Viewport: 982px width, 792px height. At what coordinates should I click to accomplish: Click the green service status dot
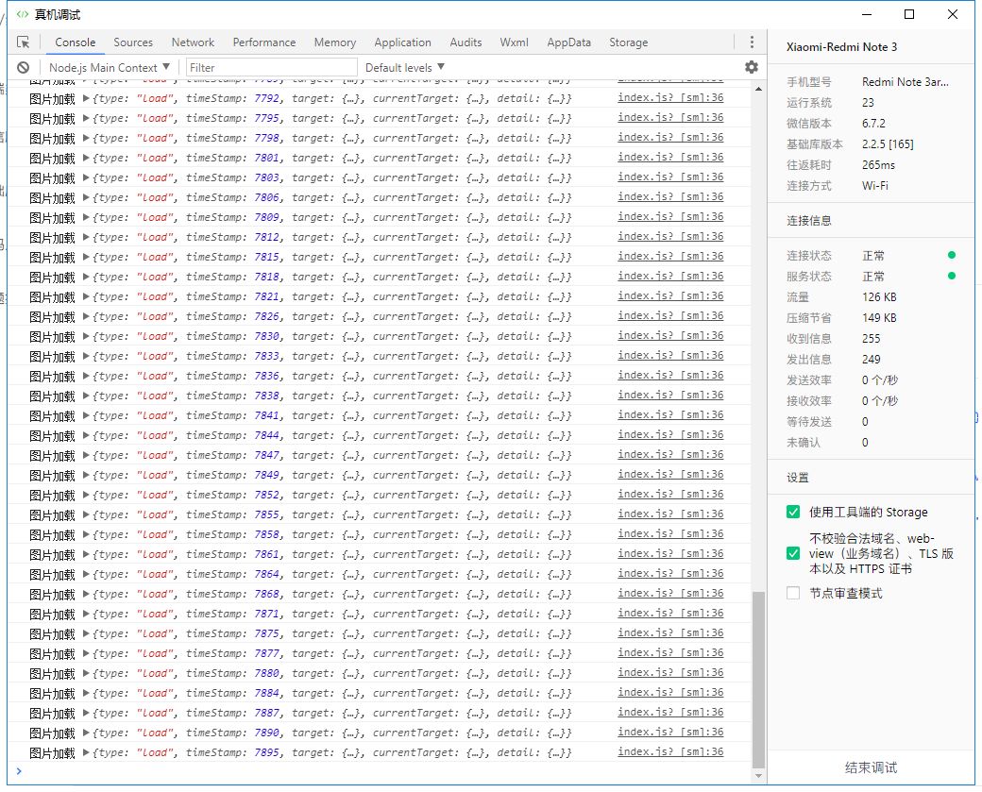952,276
